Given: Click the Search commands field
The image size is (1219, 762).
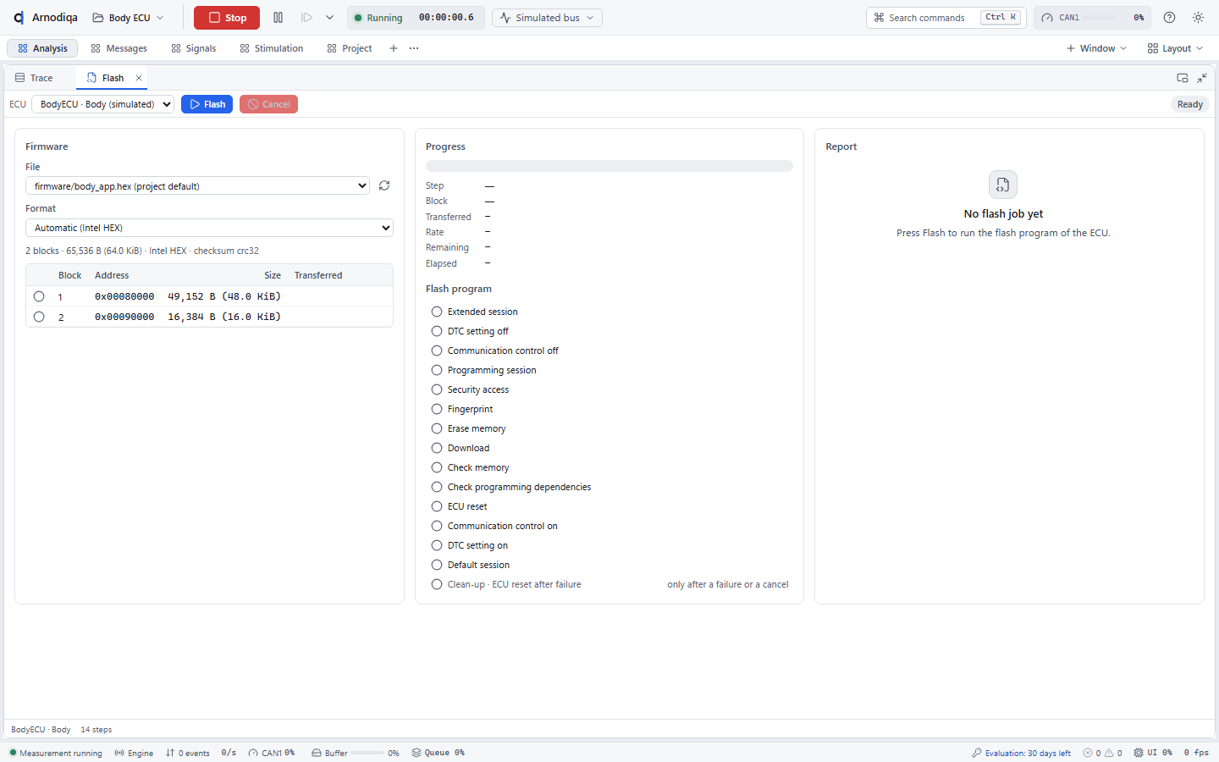Looking at the screenshot, I should [946, 18].
